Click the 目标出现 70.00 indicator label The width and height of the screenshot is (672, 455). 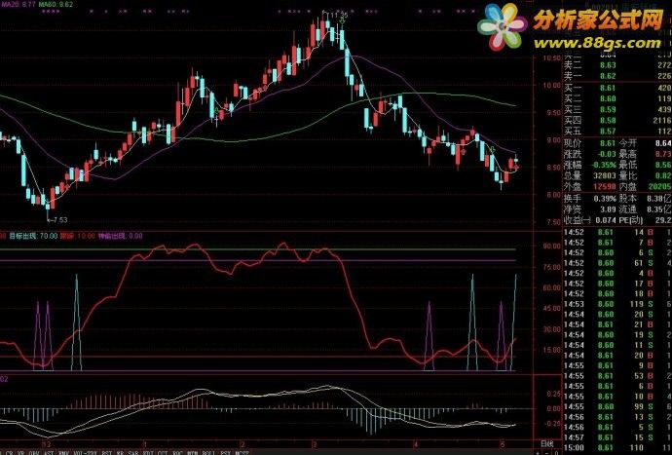point(33,236)
